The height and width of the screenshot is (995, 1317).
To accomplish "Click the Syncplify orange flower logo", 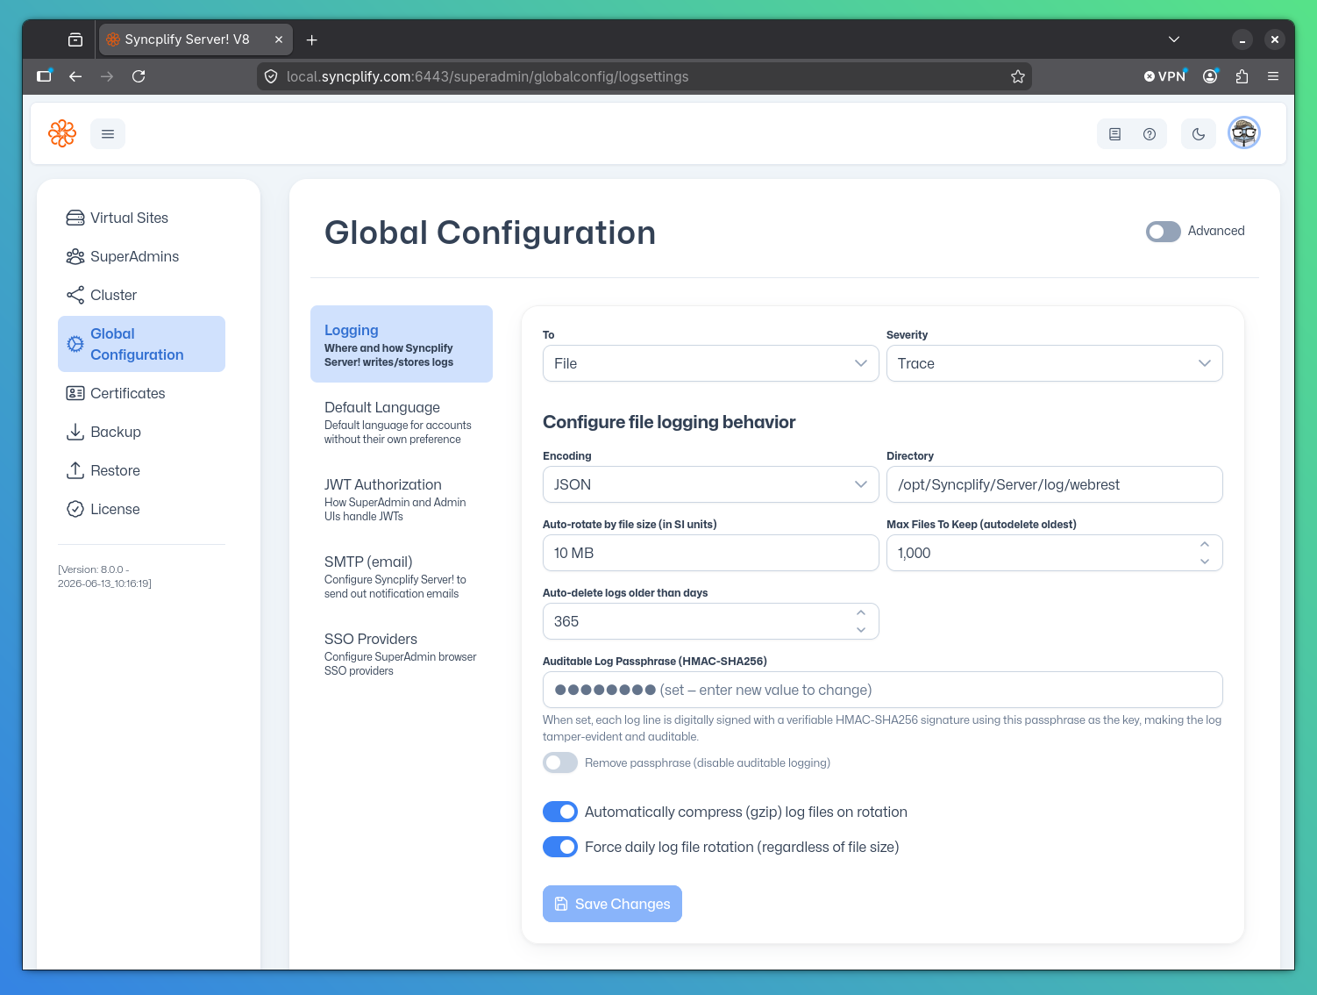I will pos(62,133).
